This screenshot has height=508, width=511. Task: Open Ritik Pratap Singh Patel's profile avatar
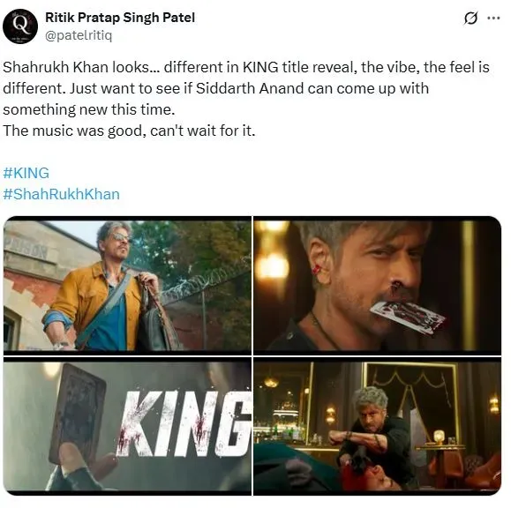(20, 26)
